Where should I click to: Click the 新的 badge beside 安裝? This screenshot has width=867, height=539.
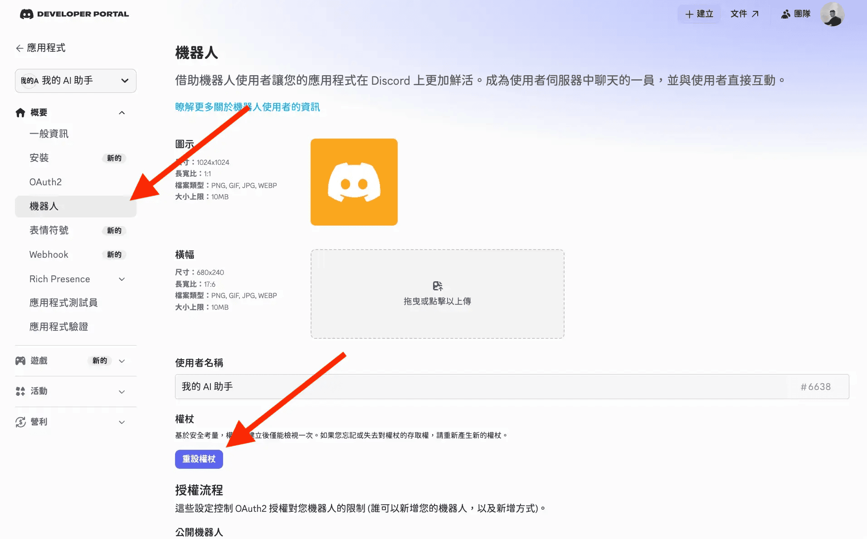(x=114, y=158)
